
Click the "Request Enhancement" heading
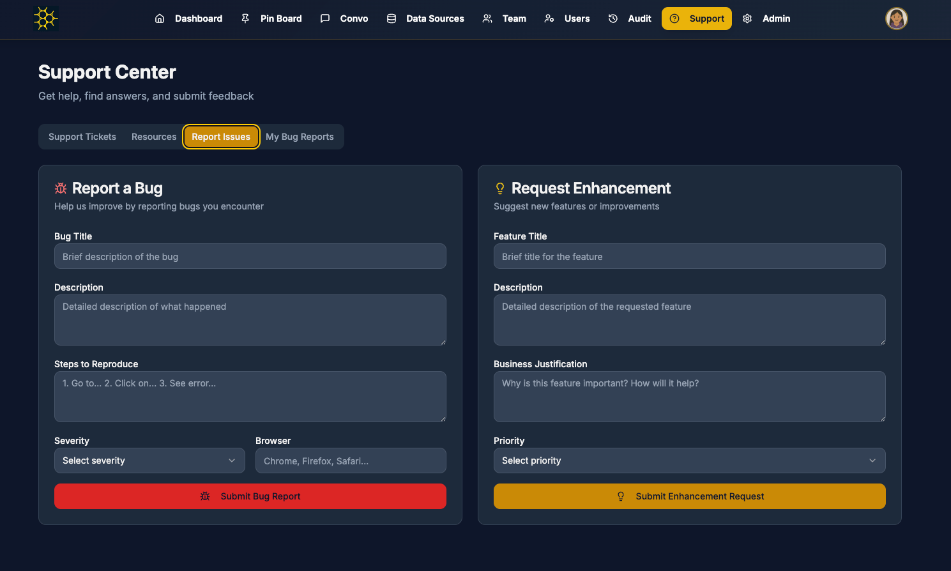[591, 188]
